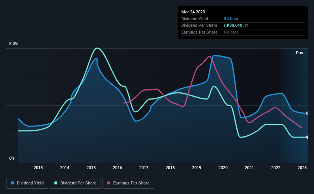The width and height of the screenshot is (314, 194).
Task: Select the Dividend Per Share endpoint marker
Action: click(x=307, y=137)
